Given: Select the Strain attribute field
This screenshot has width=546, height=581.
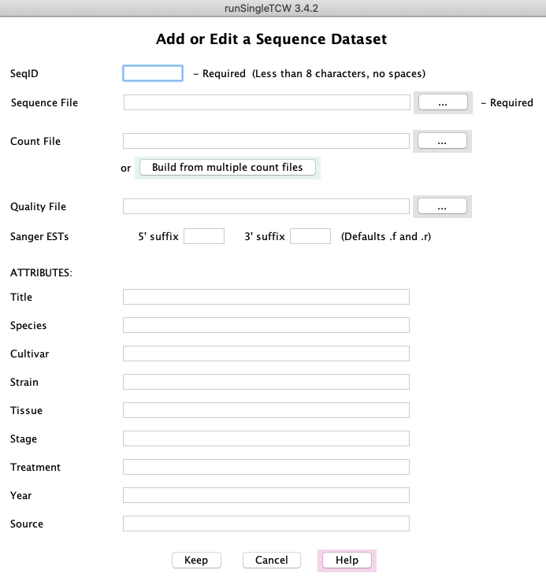Looking at the screenshot, I should coord(266,382).
